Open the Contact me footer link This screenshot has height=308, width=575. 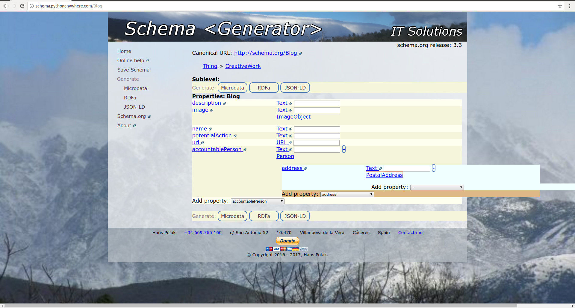tap(410, 233)
